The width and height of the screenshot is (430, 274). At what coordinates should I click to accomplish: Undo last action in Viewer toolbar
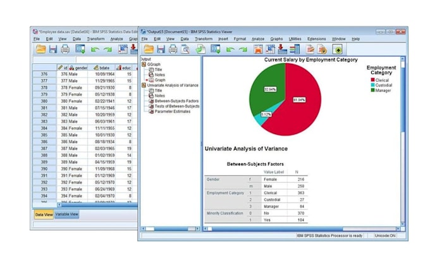(230, 49)
